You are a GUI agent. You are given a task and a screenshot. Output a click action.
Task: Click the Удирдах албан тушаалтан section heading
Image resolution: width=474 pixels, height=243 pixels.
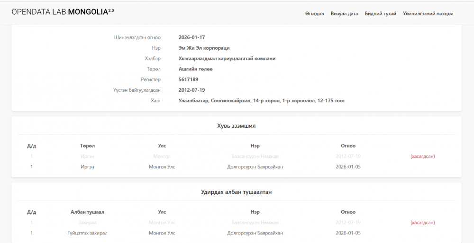point(236,192)
